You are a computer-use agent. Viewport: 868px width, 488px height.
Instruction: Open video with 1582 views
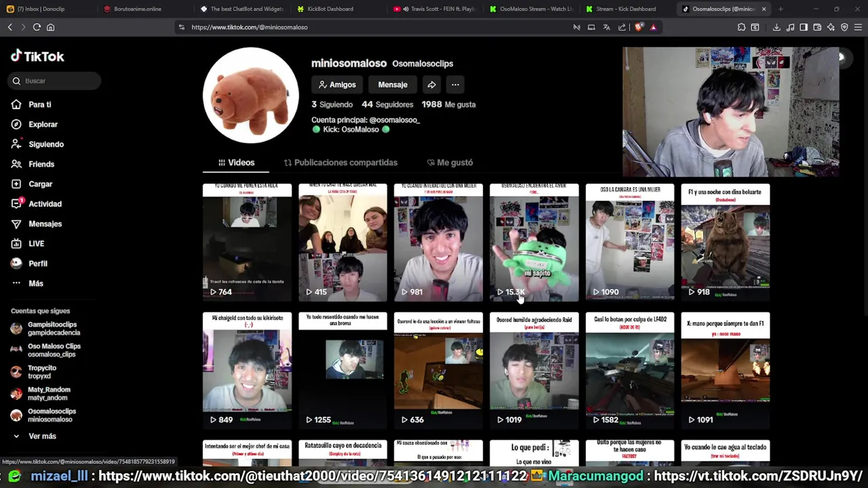click(x=630, y=370)
